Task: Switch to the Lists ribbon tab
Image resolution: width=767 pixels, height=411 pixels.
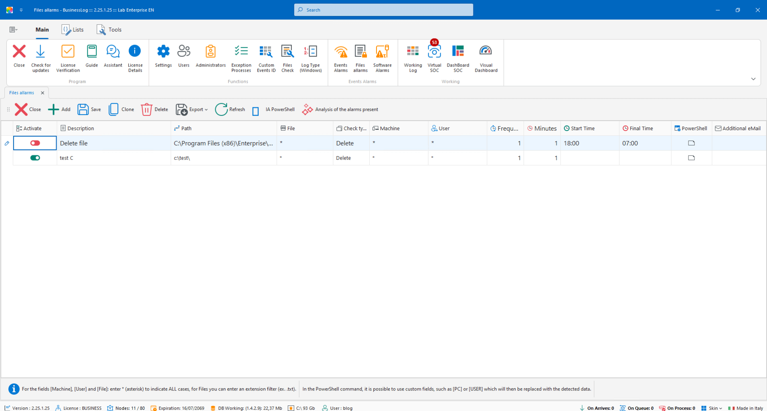Action: (x=73, y=30)
